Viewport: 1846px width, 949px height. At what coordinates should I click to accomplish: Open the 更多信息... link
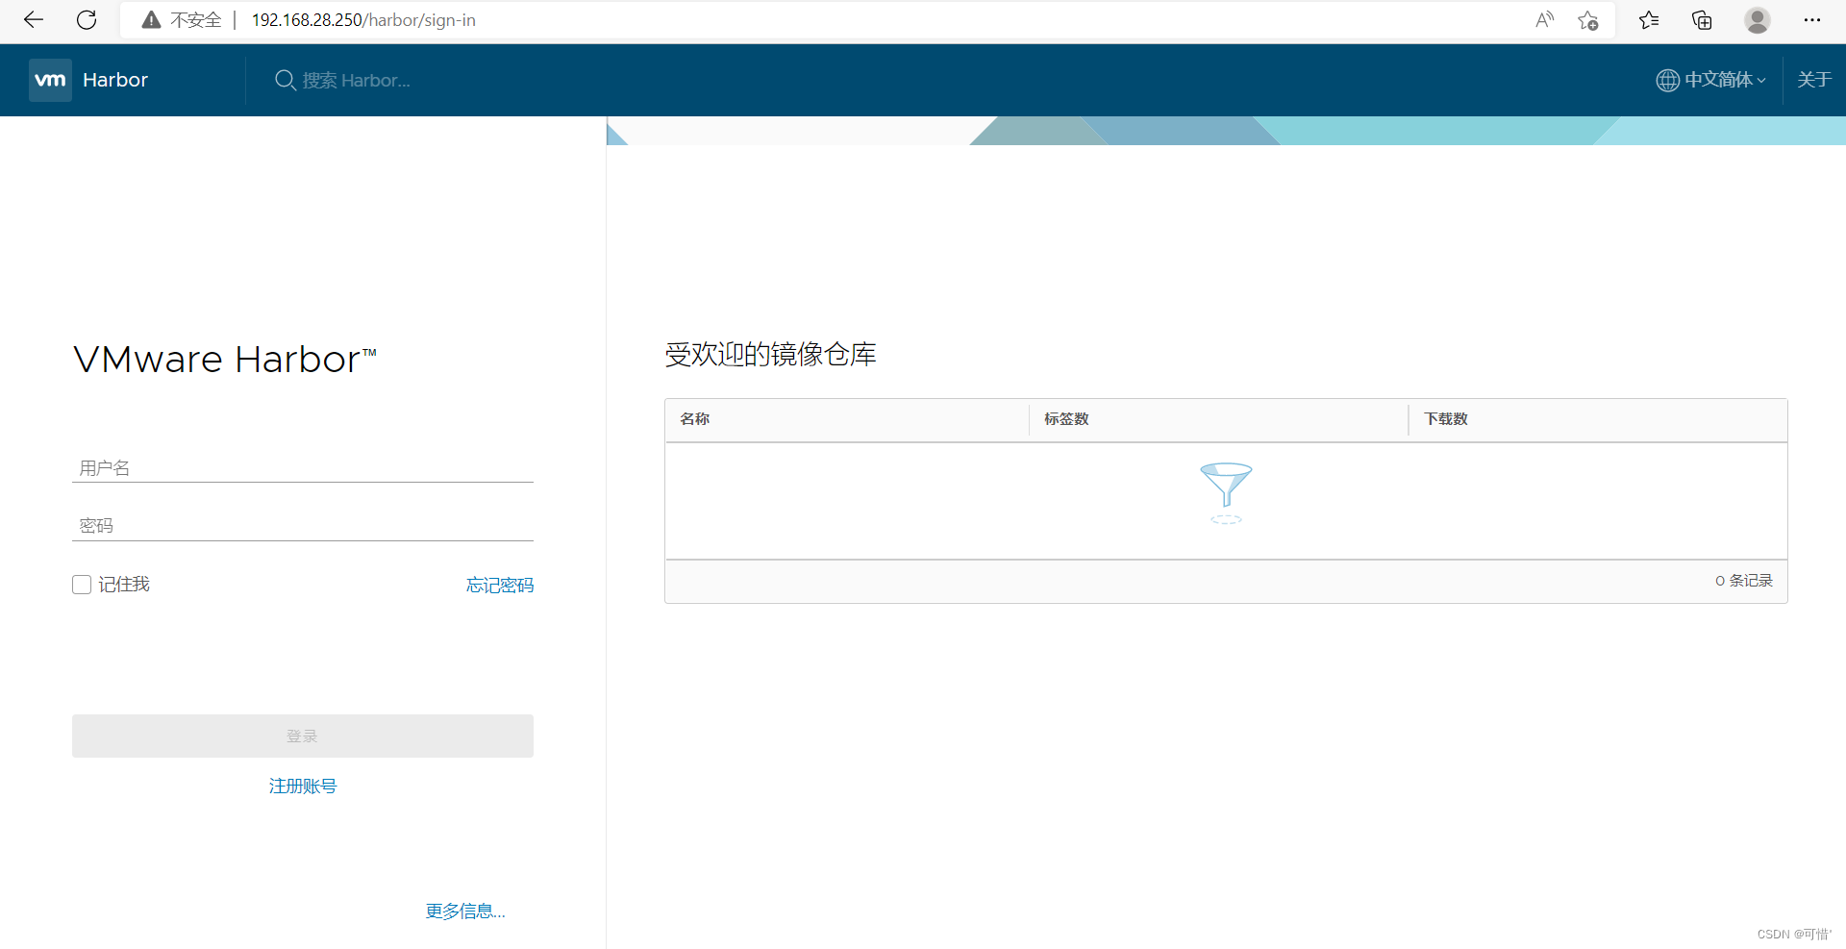465,911
